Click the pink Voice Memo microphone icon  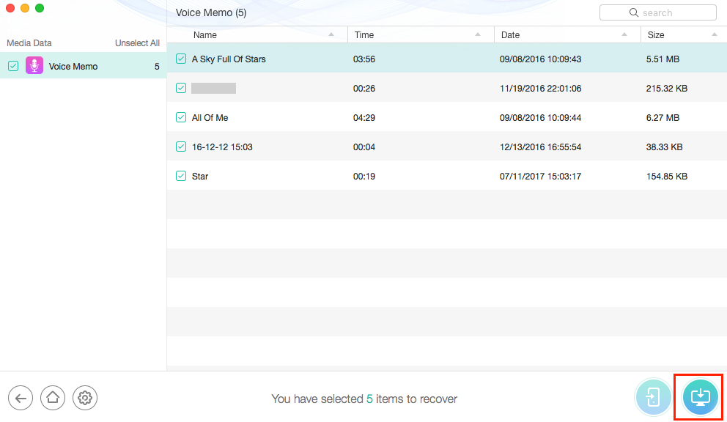pos(34,66)
